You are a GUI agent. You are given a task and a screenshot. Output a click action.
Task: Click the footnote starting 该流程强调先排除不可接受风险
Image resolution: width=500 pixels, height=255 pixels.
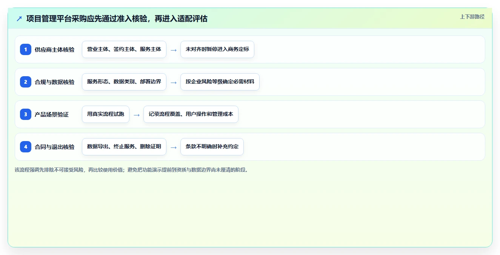click(132, 170)
